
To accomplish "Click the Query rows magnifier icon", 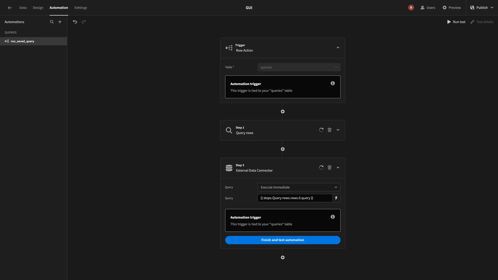I will pos(229,130).
